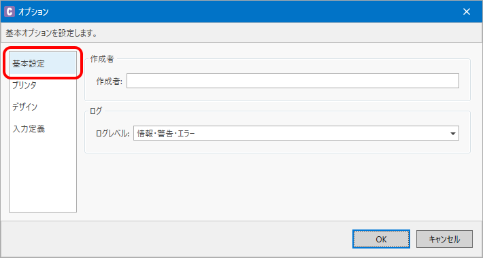Click the 情報・警告・エラー selected value

(166, 134)
